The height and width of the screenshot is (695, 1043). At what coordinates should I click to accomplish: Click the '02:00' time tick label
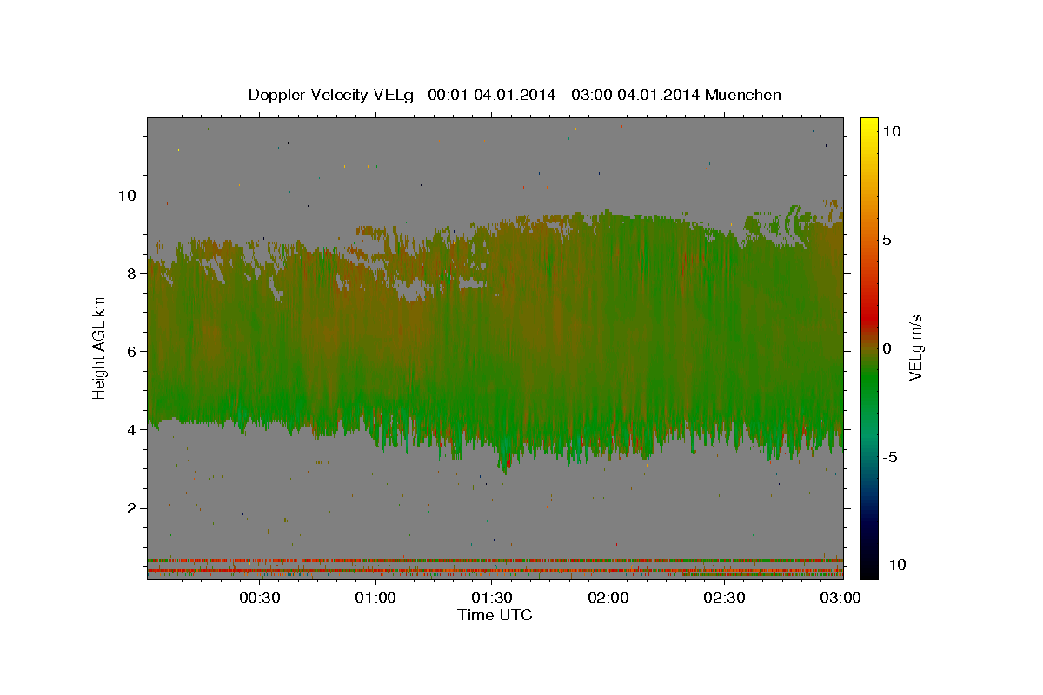tap(608, 598)
